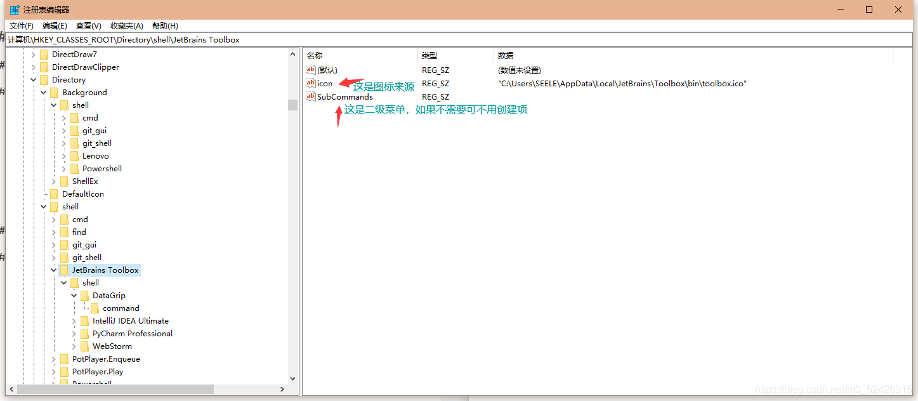Open the 查看(V) menu
The image size is (918, 401).
point(89,26)
